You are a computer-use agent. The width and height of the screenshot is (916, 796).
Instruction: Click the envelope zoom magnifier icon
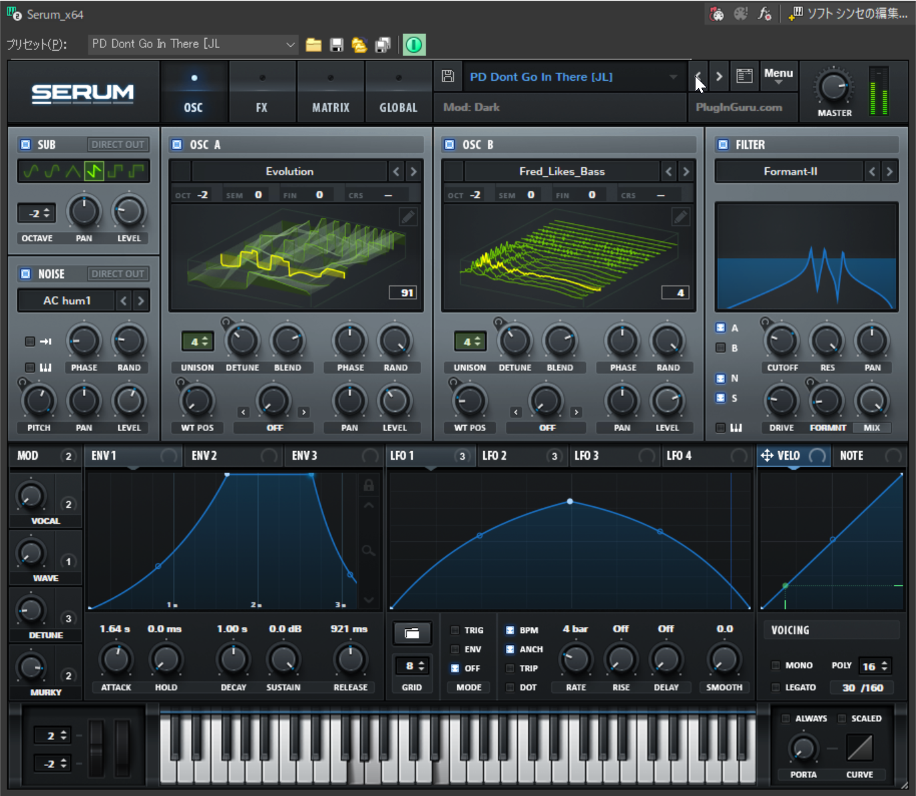pyautogui.click(x=368, y=551)
